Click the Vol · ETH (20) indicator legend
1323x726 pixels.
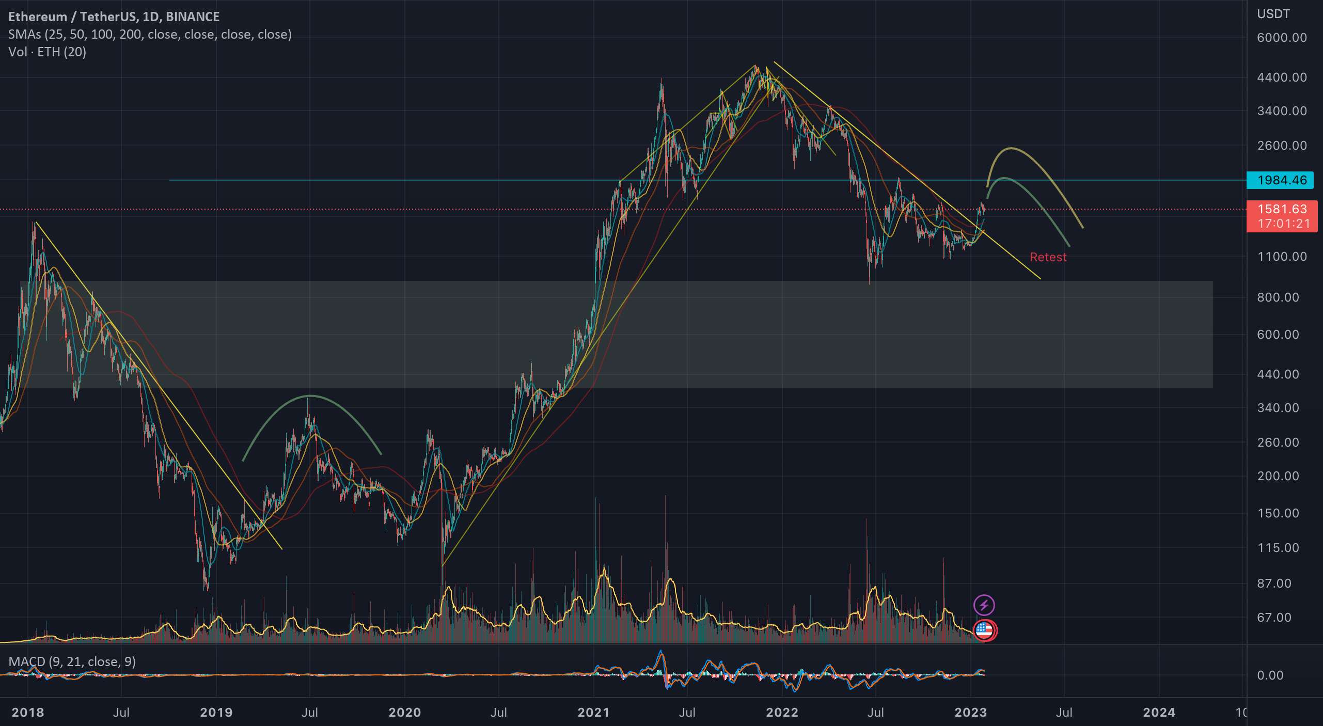coord(47,52)
